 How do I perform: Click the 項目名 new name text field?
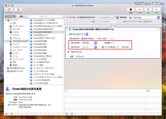pyautogui.click(x=119, y=39)
